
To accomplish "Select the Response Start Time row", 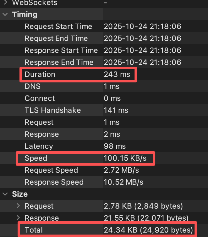I will coord(61,50).
